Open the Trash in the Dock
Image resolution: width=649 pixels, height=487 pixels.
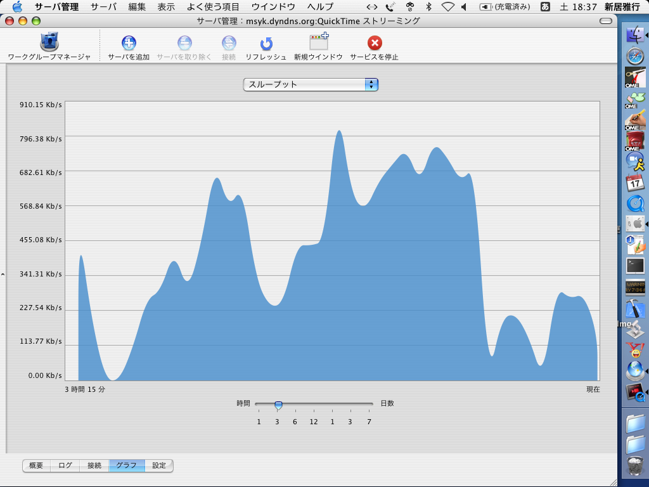tap(635, 465)
